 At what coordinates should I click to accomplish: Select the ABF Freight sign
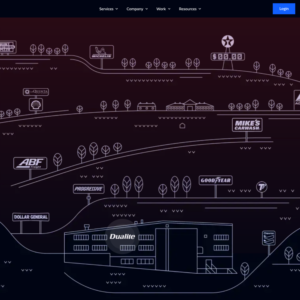[x=30, y=163]
